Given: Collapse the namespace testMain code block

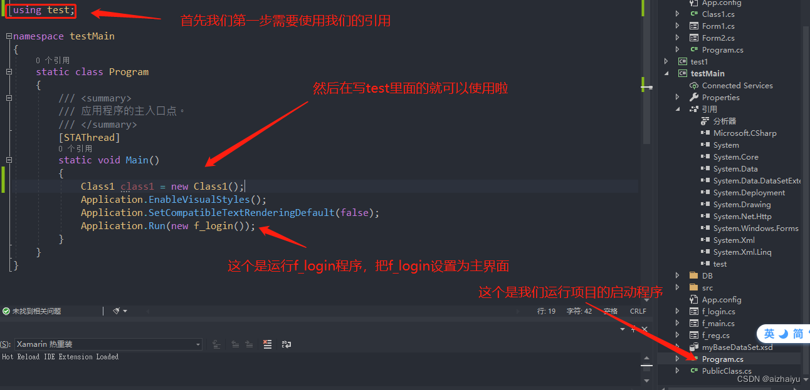Looking at the screenshot, I should (9, 36).
